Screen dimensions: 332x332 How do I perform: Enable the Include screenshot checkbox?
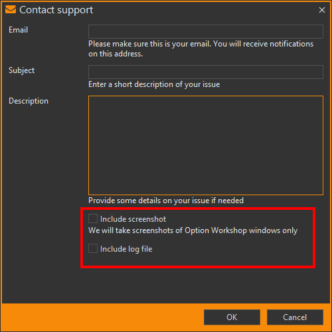pyautogui.click(x=93, y=218)
